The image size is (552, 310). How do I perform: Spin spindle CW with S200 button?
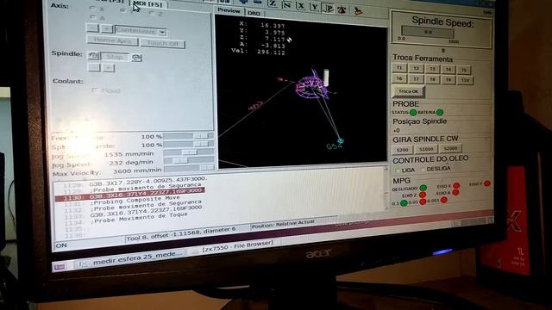click(x=403, y=150)
